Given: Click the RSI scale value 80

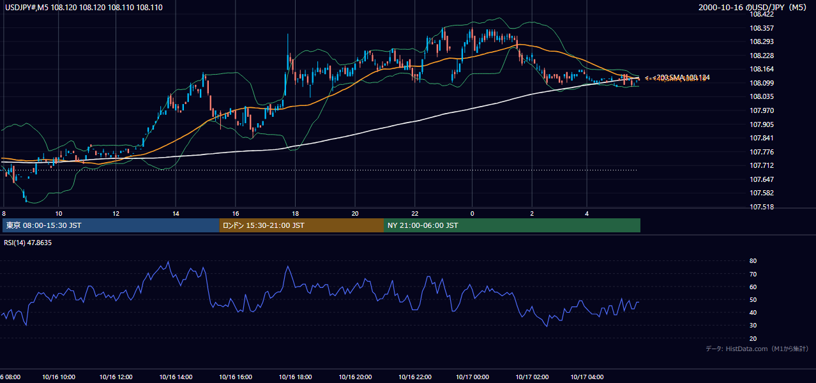Looking at the screenshot, I should pyautogui.click(x=753, y=261).
